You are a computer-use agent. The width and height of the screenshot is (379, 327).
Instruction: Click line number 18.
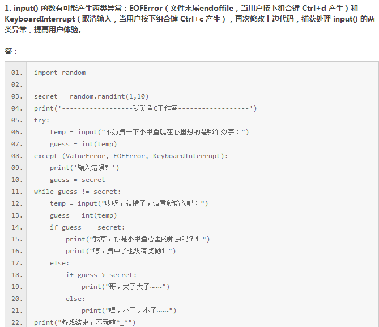click(17, 275)
